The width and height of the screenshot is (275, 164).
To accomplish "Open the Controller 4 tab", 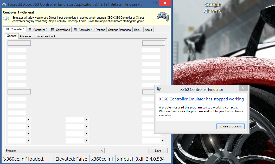I will [x=83, y=30].
